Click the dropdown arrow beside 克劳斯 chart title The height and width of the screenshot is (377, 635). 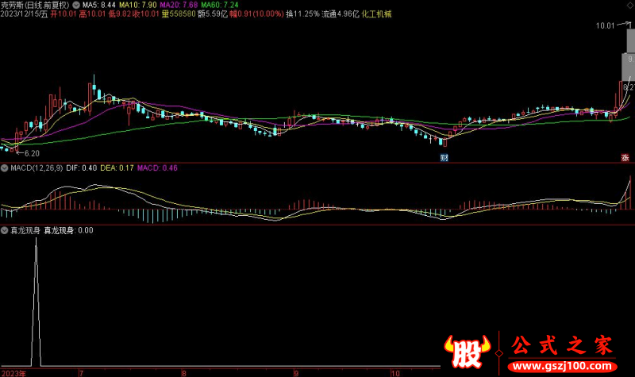(75, 5)
